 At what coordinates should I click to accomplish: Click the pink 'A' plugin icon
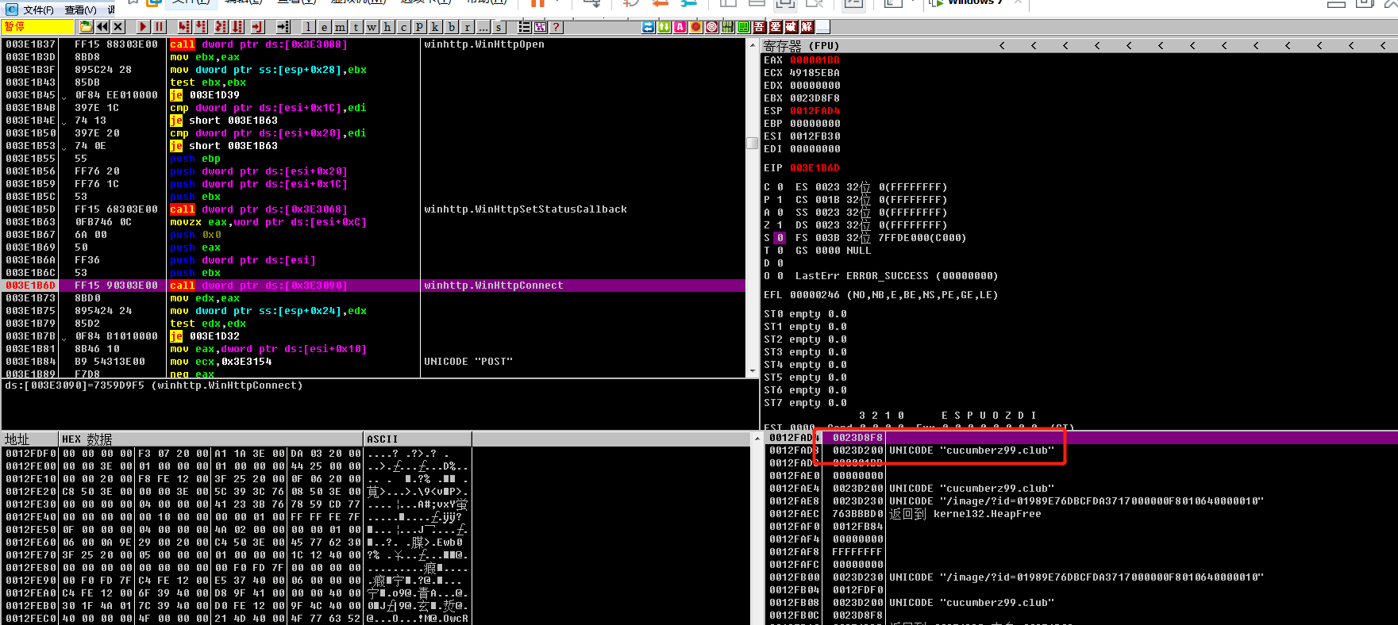[x=680, y=27]
